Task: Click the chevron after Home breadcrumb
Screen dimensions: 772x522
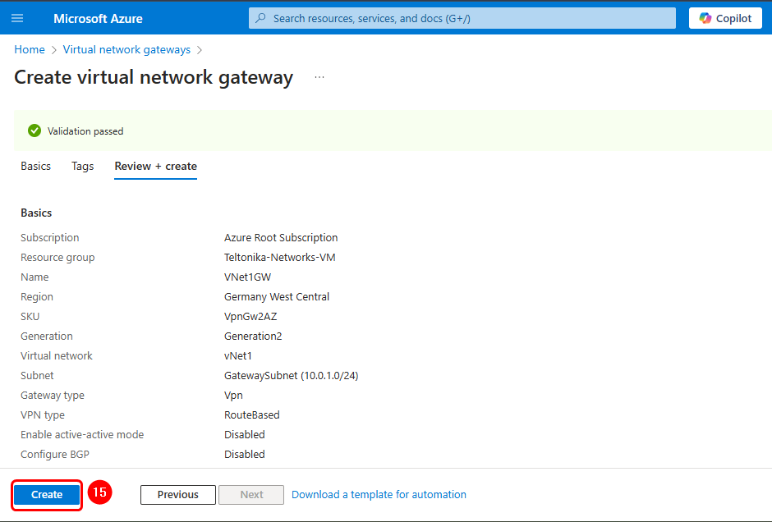Action: 54,50
